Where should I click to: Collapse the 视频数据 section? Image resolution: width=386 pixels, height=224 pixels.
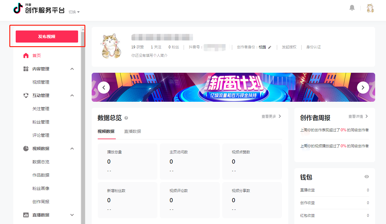coord(72,149)
